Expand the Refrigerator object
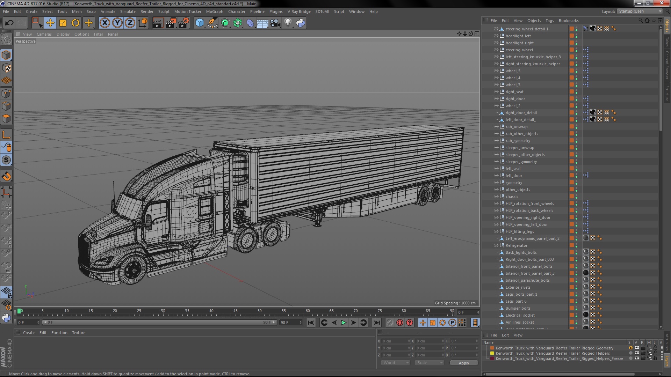This screenshot has width=671, height=377. [x=496, y=245]
